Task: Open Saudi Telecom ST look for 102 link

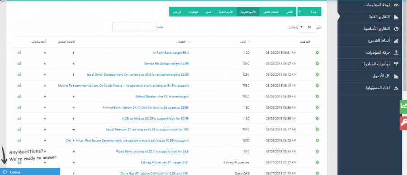Action: [147, 129]
